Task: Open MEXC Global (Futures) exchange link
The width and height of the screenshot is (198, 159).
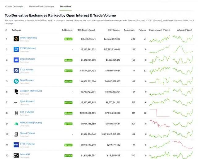Action: point(31,122)
